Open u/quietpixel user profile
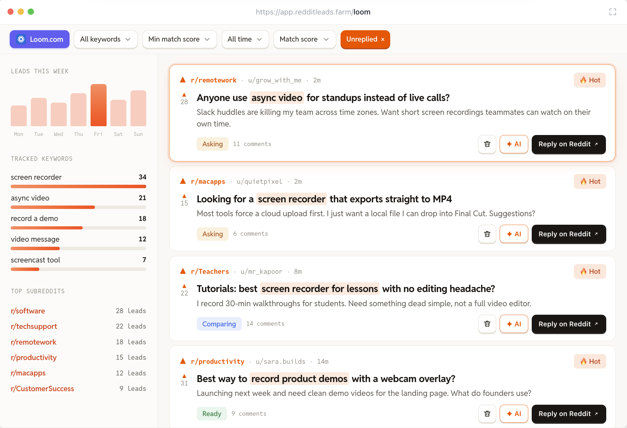Image resolution: width=627 pixels, height=428 pixels. (x=260, y=182)
